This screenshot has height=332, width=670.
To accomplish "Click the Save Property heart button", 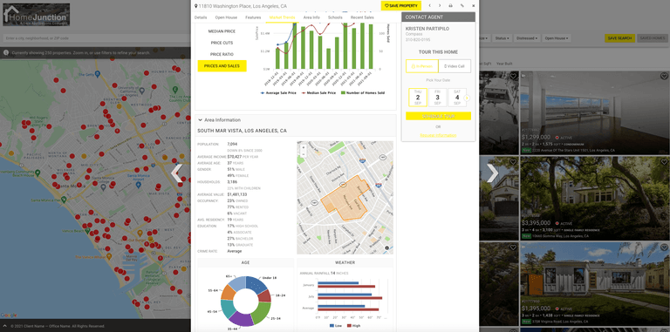I will (x=400, y=5).
